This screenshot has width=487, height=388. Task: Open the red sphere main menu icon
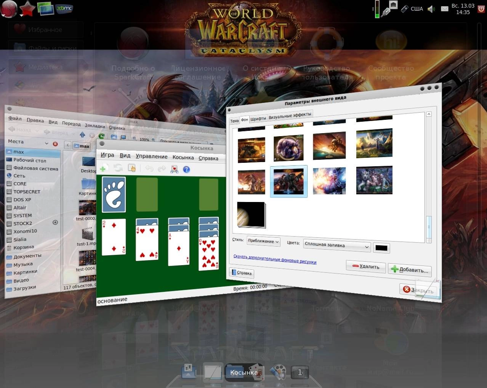9,8
